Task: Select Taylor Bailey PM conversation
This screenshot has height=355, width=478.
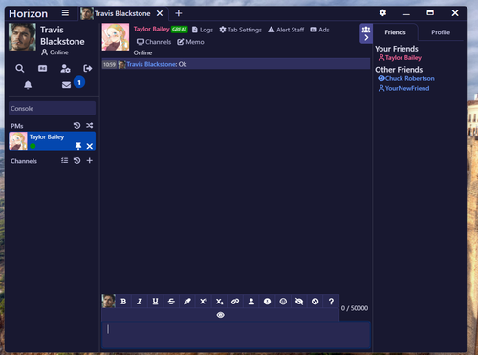Action: [x=52, y=141]
